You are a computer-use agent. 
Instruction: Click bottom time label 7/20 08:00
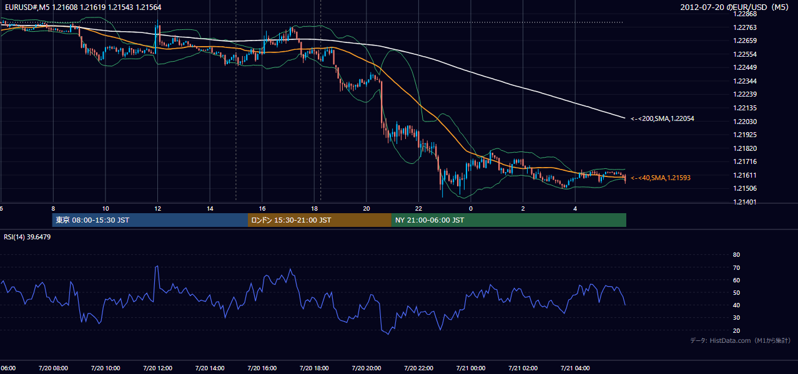coord(52,368)
